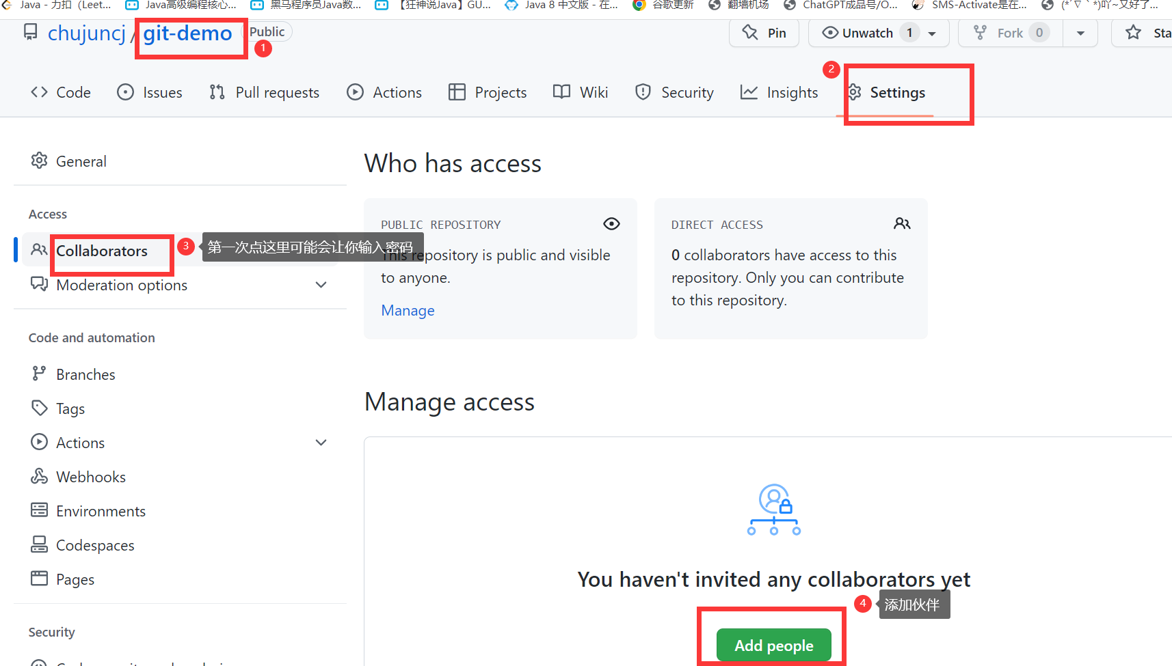Screen dimensions: 1172x666
Task: Open the Unwatch dropdown caret
Action: click(x=933, y=33)
